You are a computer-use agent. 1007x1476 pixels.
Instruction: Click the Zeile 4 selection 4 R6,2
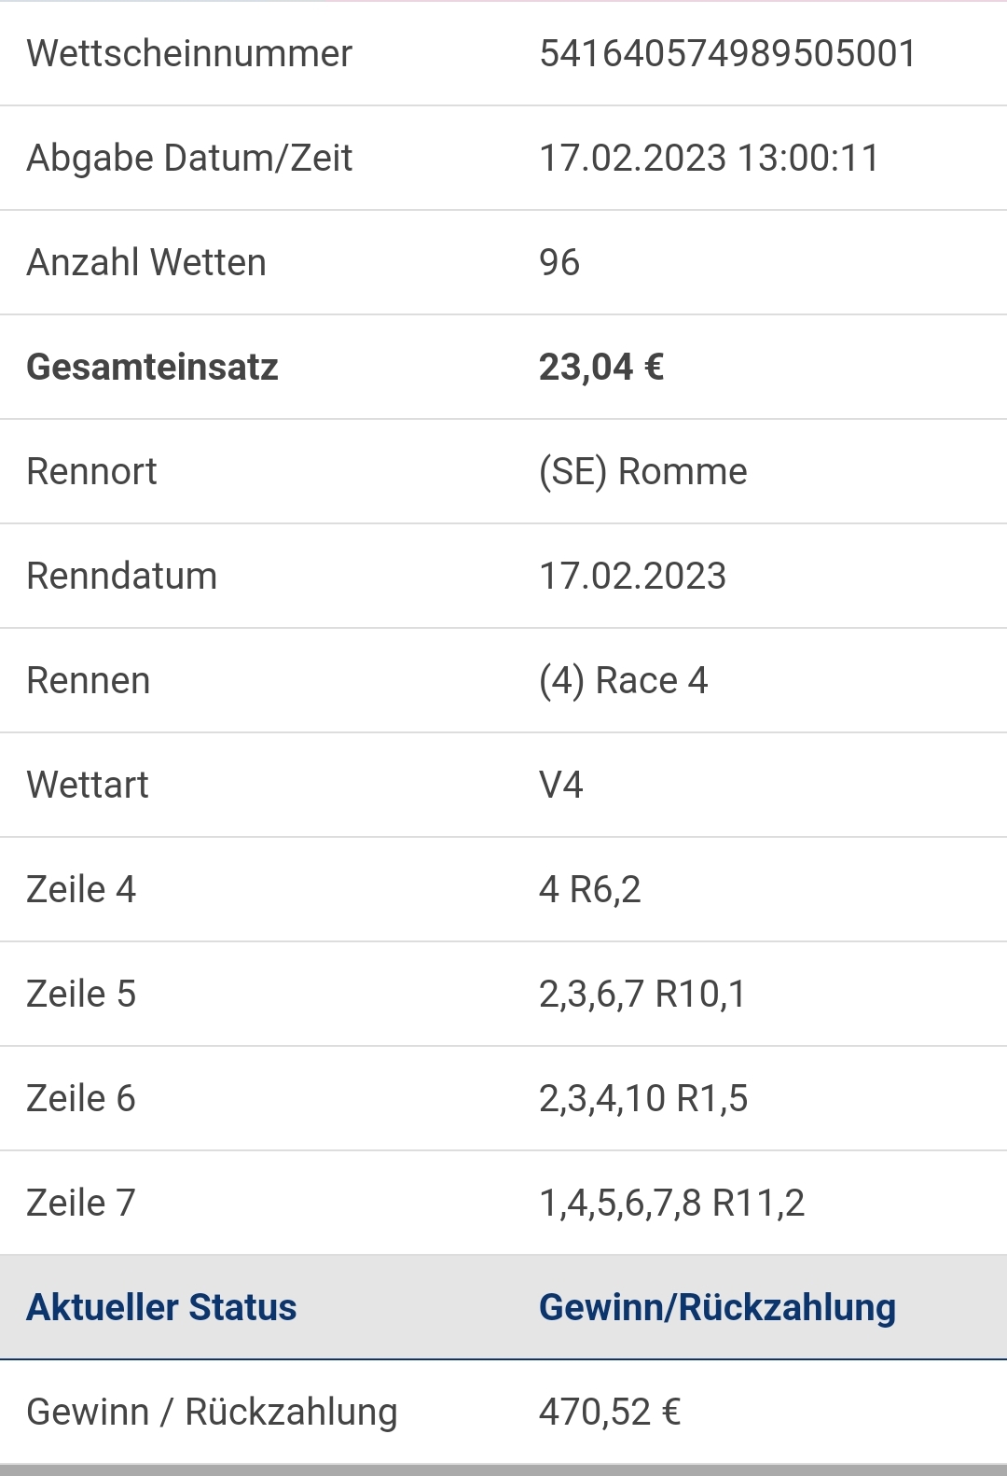click(590, 889)
